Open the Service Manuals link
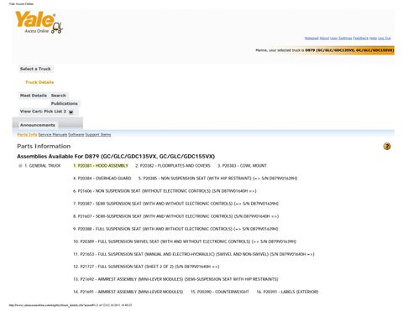Image resolution: width=403 pixels, height=311 pixels. point(53,135)
